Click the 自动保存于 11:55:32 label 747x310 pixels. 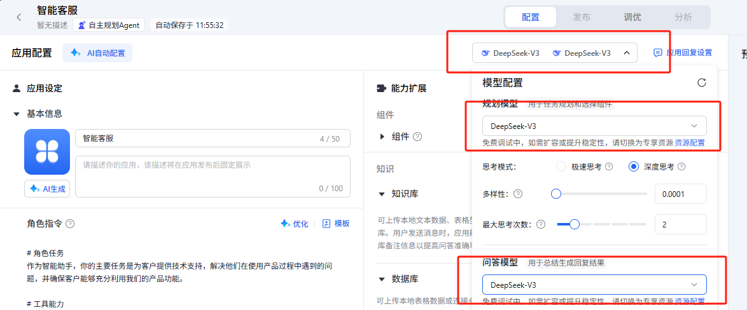point(189,25)
